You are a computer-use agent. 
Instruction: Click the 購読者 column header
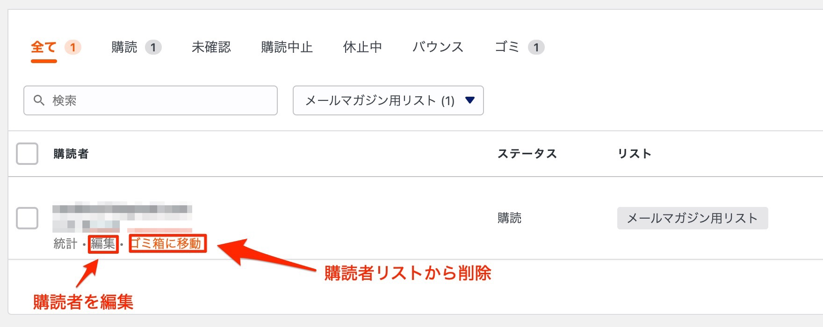(x=71, y=154)
